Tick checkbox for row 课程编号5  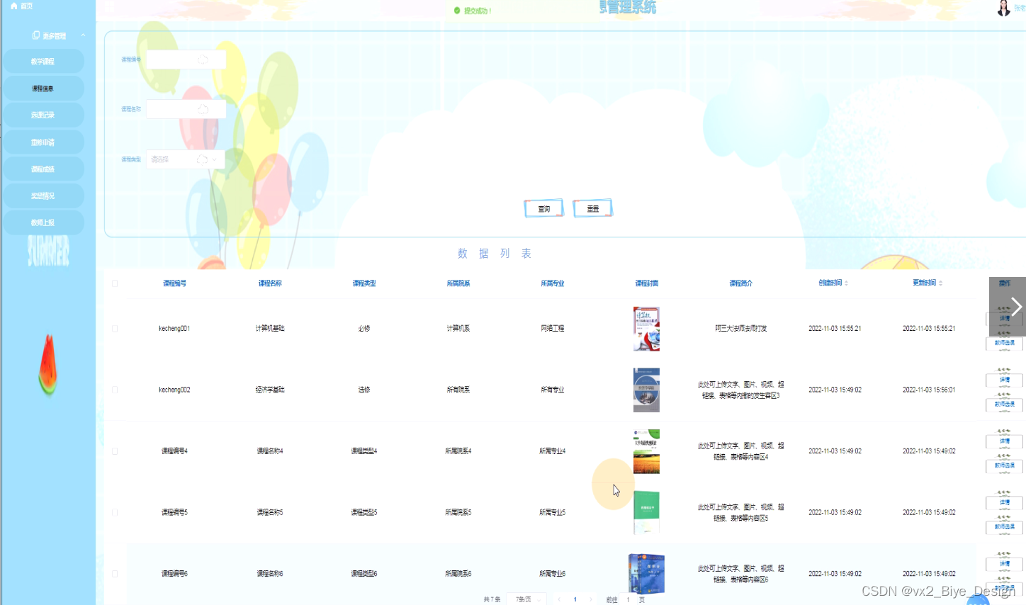click(115, 512)
